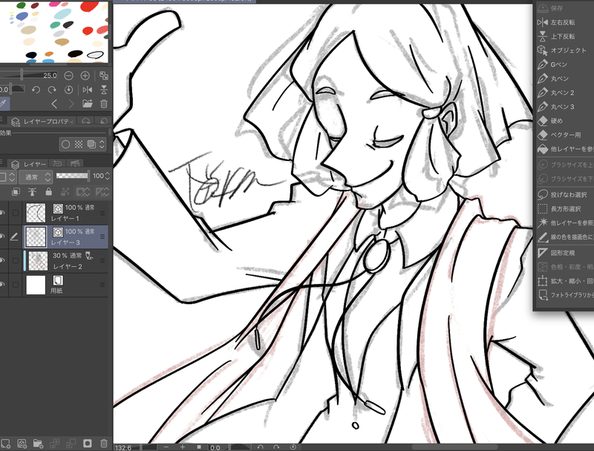
Task: Click the border effect circle icon
Action: (65, 144)
